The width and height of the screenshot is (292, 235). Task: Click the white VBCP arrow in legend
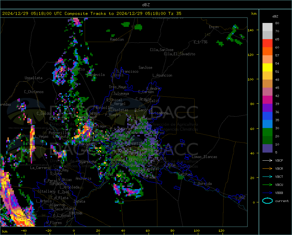(x=267, y=160)
